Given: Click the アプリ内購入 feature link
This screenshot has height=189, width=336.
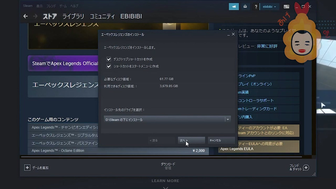Looking at the screenshot, I should (268, 117).
